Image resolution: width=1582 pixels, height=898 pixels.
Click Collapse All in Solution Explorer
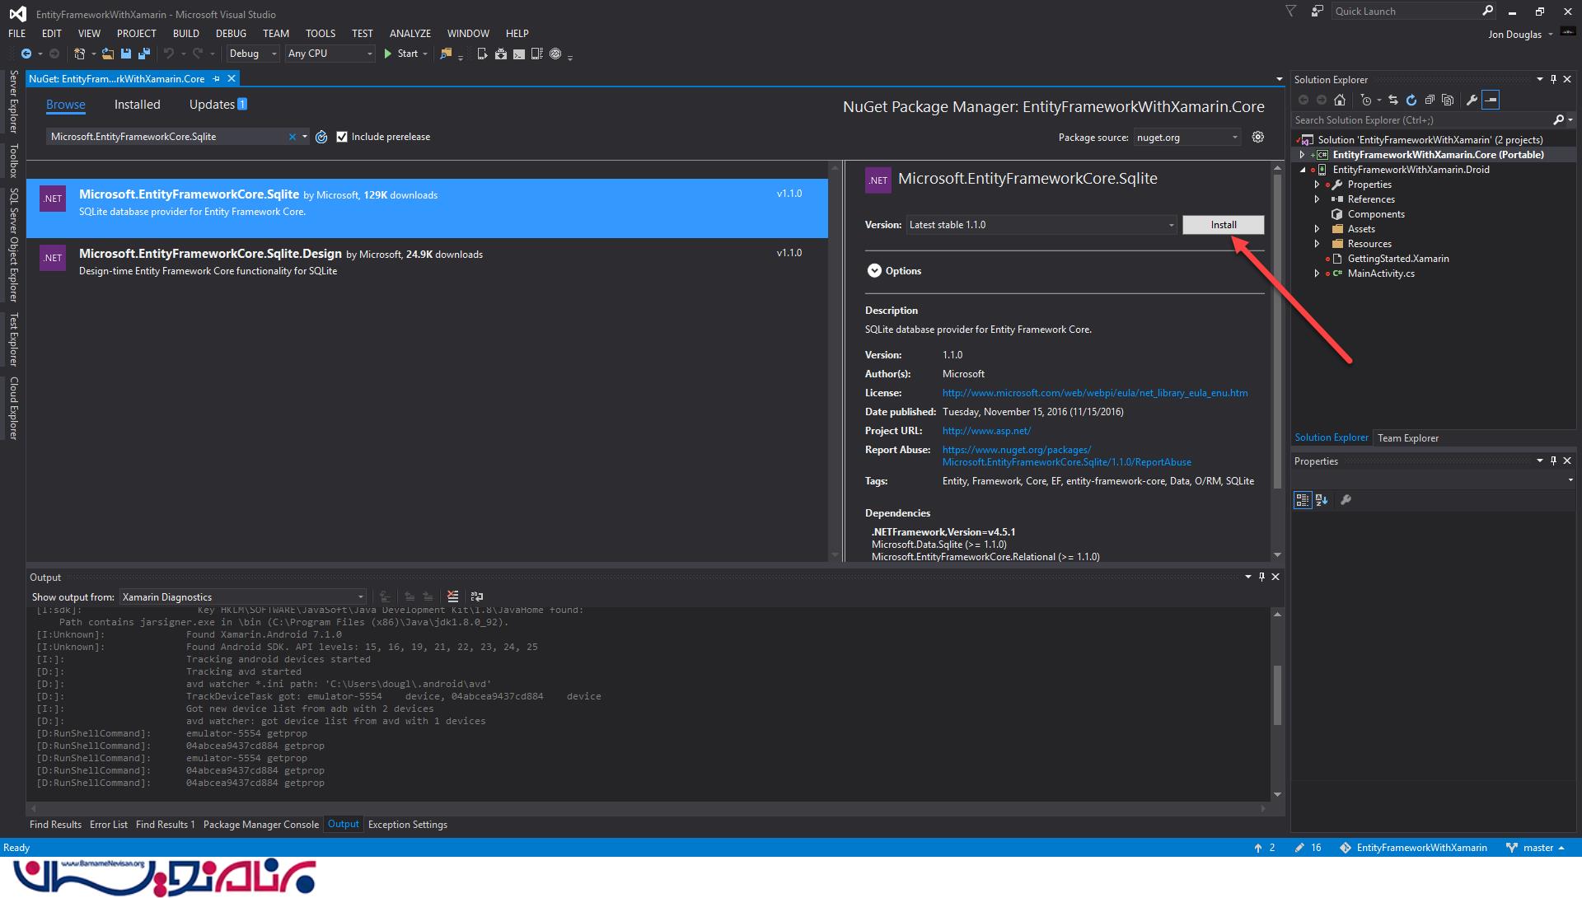[1430, 101]
